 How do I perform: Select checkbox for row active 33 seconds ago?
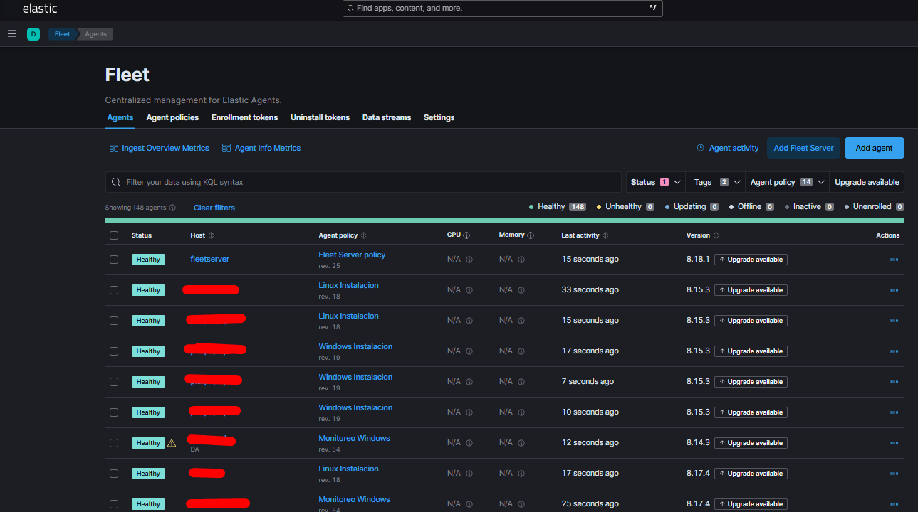pyautogui.click(x=114, y=290)
